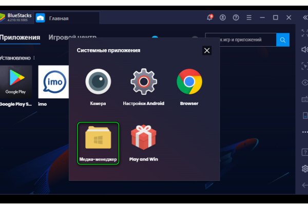This screenshot has width=308, height=205.
Task: Launch Play and Win gift app
Action: click(143, 139)
